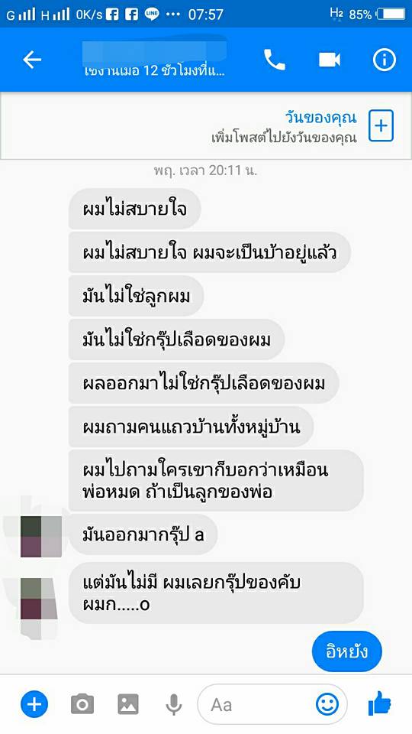Open the photo gallery icon
This screenshot has width=412, height=734.
[x=128, y=704]
